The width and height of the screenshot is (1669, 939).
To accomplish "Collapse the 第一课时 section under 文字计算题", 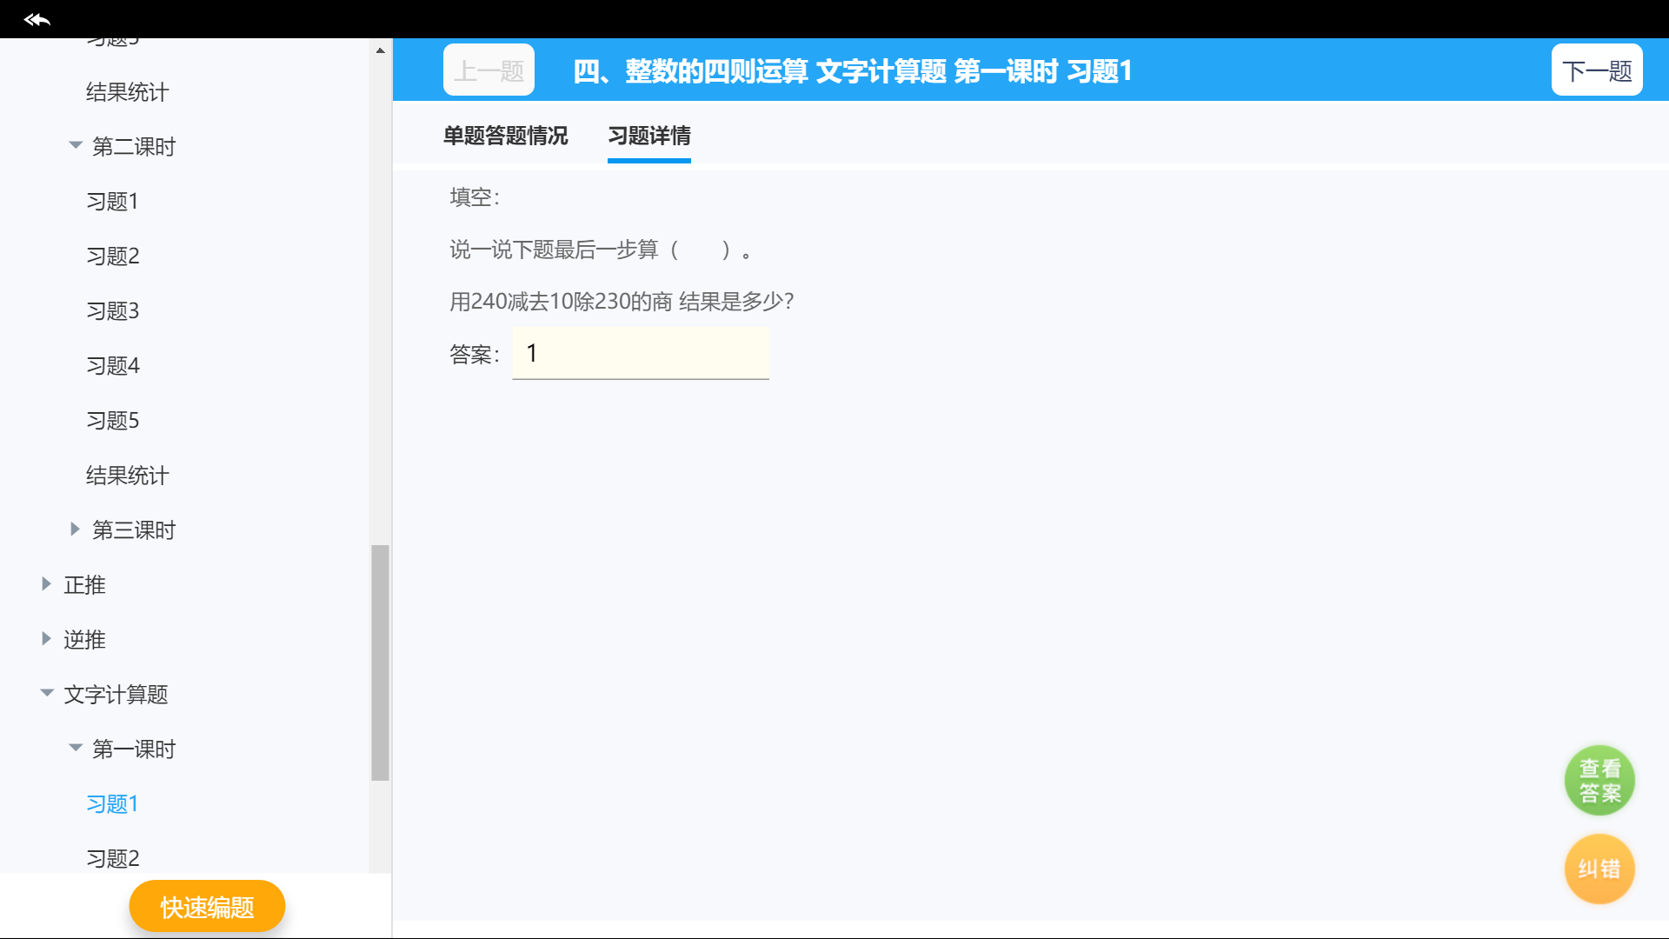I will point(76,748).
